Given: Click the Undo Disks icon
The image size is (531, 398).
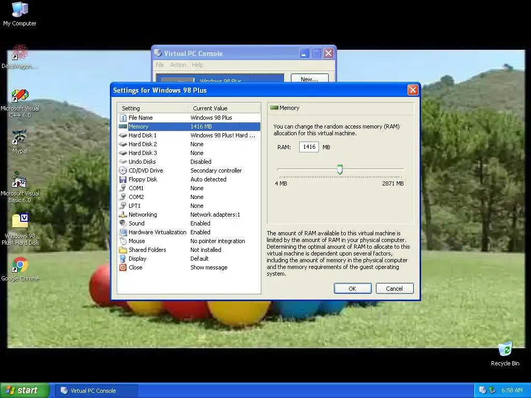Looking at the screenshot, I should click(x=123, y=162).
